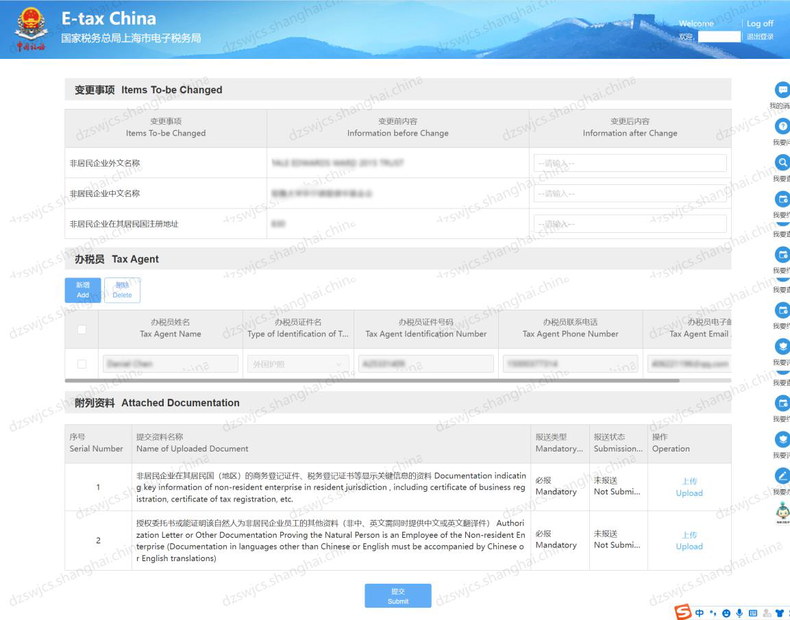The image size is (790, 620).
Task: Open the 外国护照 identification type dropdown
Action: [297, 363]
